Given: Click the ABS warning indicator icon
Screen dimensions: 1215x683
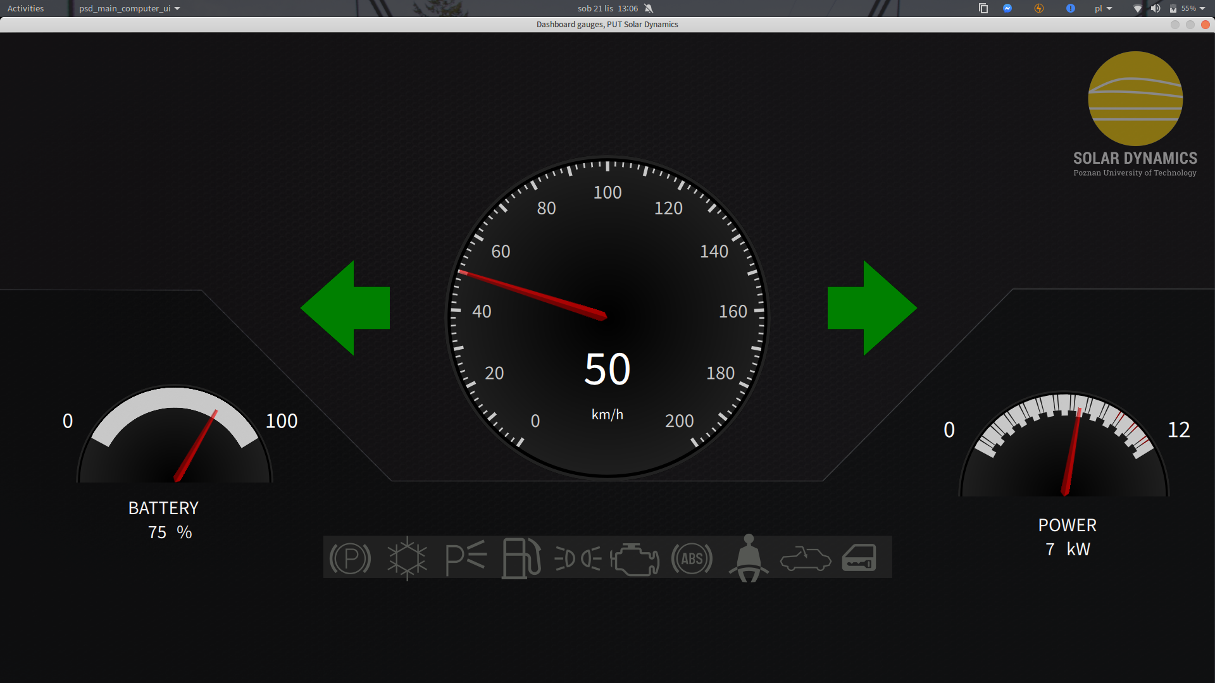Looking at the screenshot, I should tap(692, 558).
